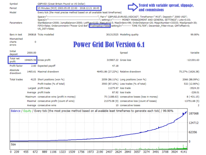This screenshot has height=155, width=206.
Task: Click the largest loss trade value -3524.33
Action: tap(194, 88)
